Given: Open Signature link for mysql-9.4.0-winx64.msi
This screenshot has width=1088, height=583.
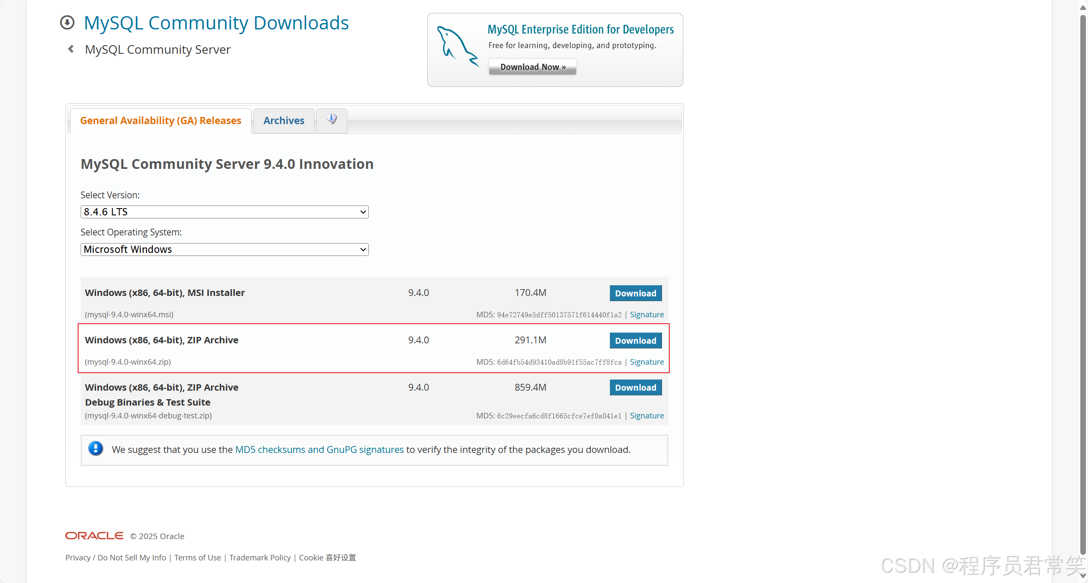Looking at the screenshot, I should 647,314.
